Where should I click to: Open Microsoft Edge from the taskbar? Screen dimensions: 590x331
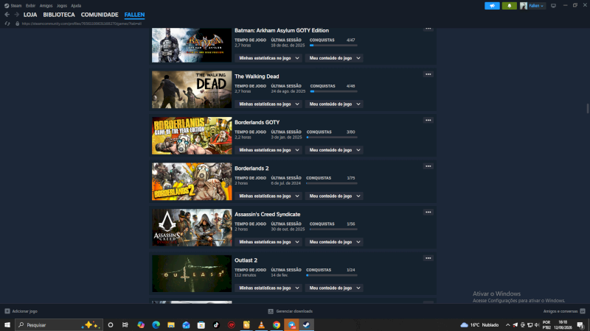coord(156,325)
